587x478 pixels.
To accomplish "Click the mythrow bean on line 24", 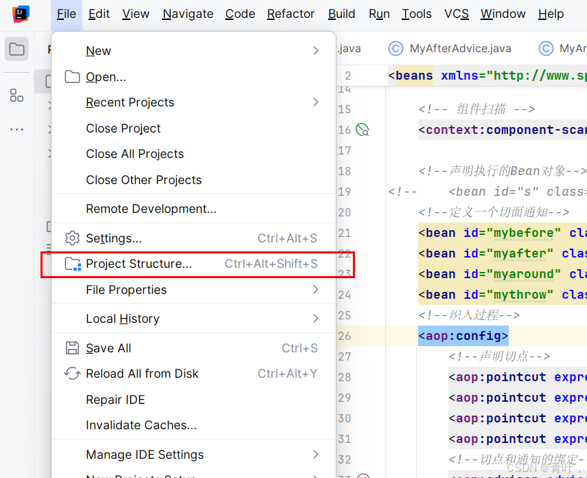I will click(x=503, y=295).
